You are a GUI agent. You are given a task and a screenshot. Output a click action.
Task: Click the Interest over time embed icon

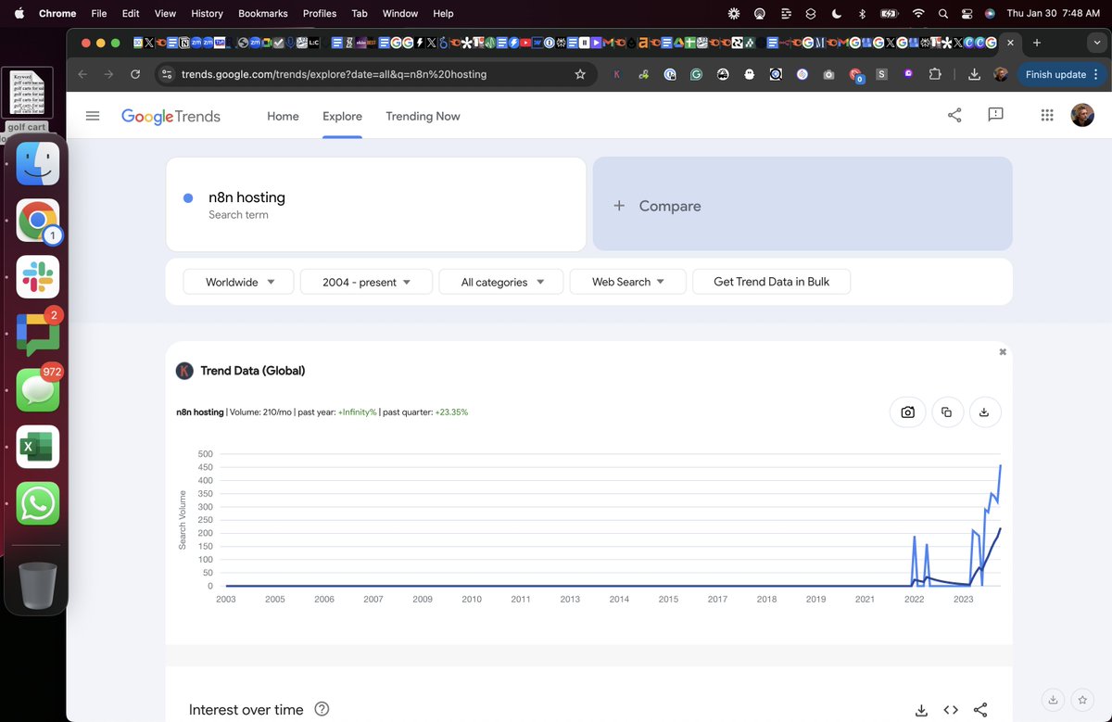(951, 710)
